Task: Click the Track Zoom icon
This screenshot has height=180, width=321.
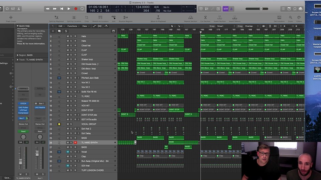Action: 11,18
